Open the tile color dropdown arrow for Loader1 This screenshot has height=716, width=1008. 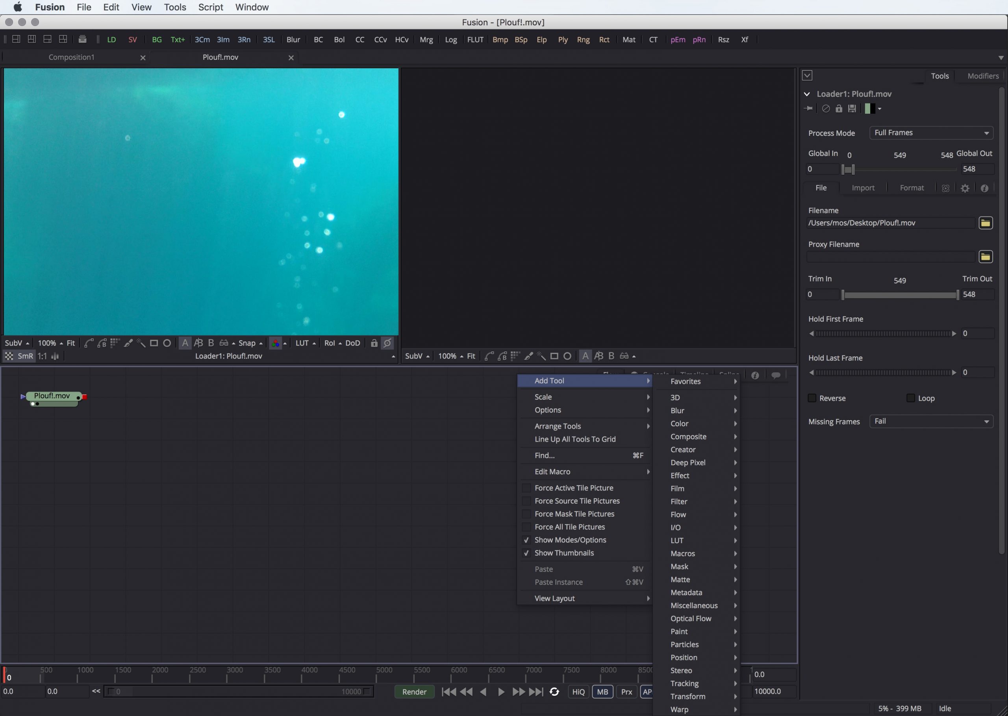coord(879,109)
